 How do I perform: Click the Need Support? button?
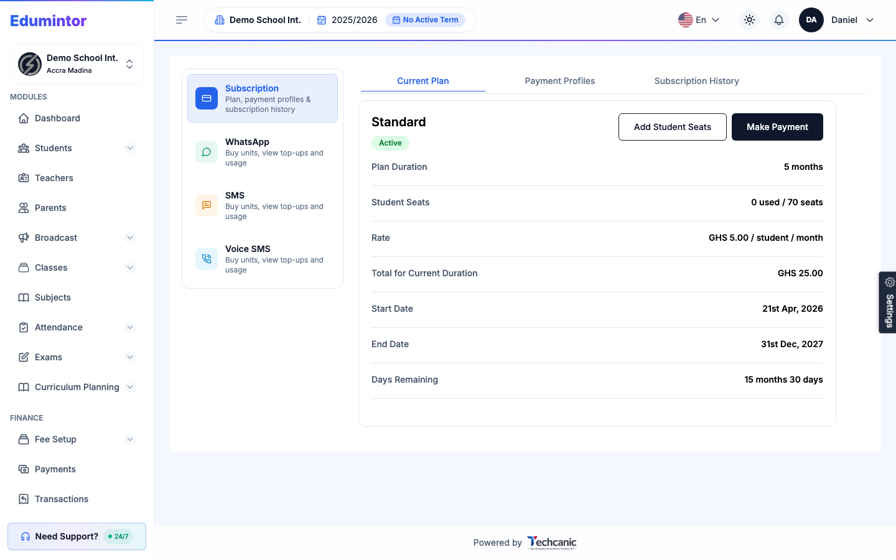[x=77, y=536]
